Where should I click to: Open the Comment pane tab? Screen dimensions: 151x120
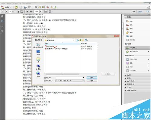[140, 12]
